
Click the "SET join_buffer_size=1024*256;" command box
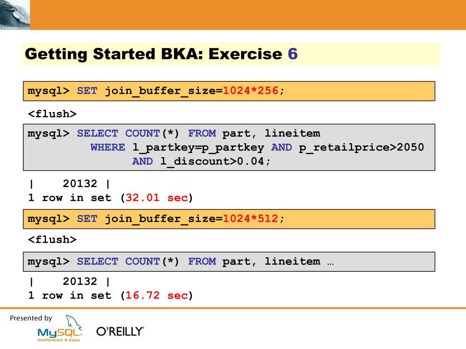pos(229,91)
